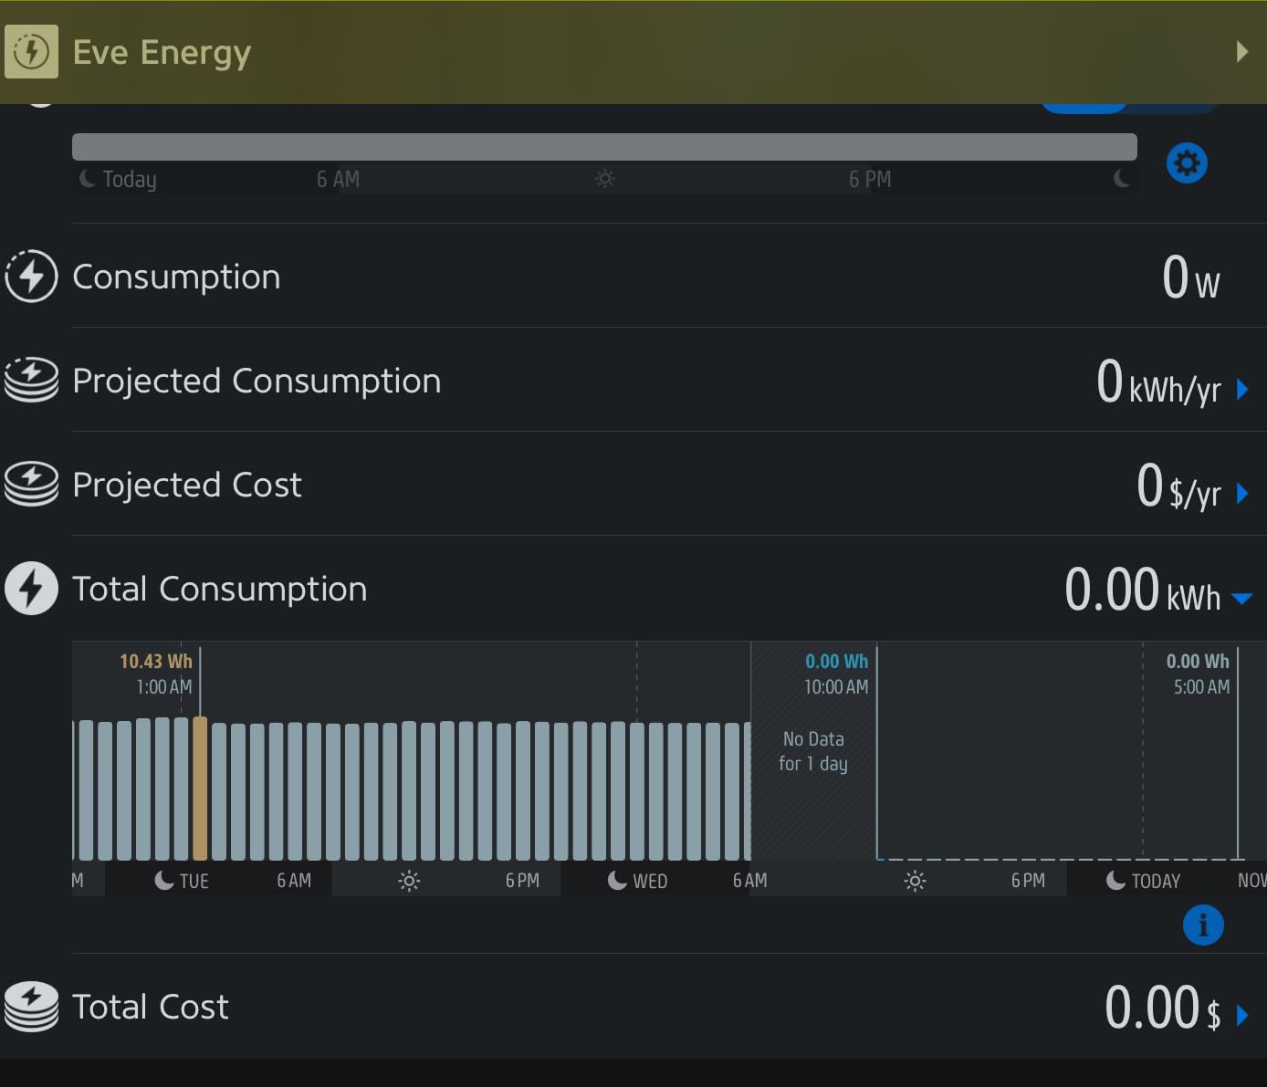
Task: Click the '0 W' consumption value
Action: click(1191, 277)
